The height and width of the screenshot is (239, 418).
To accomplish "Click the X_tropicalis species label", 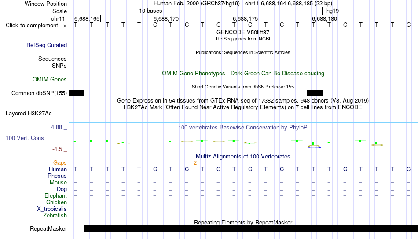I will (x=52, y=209).
